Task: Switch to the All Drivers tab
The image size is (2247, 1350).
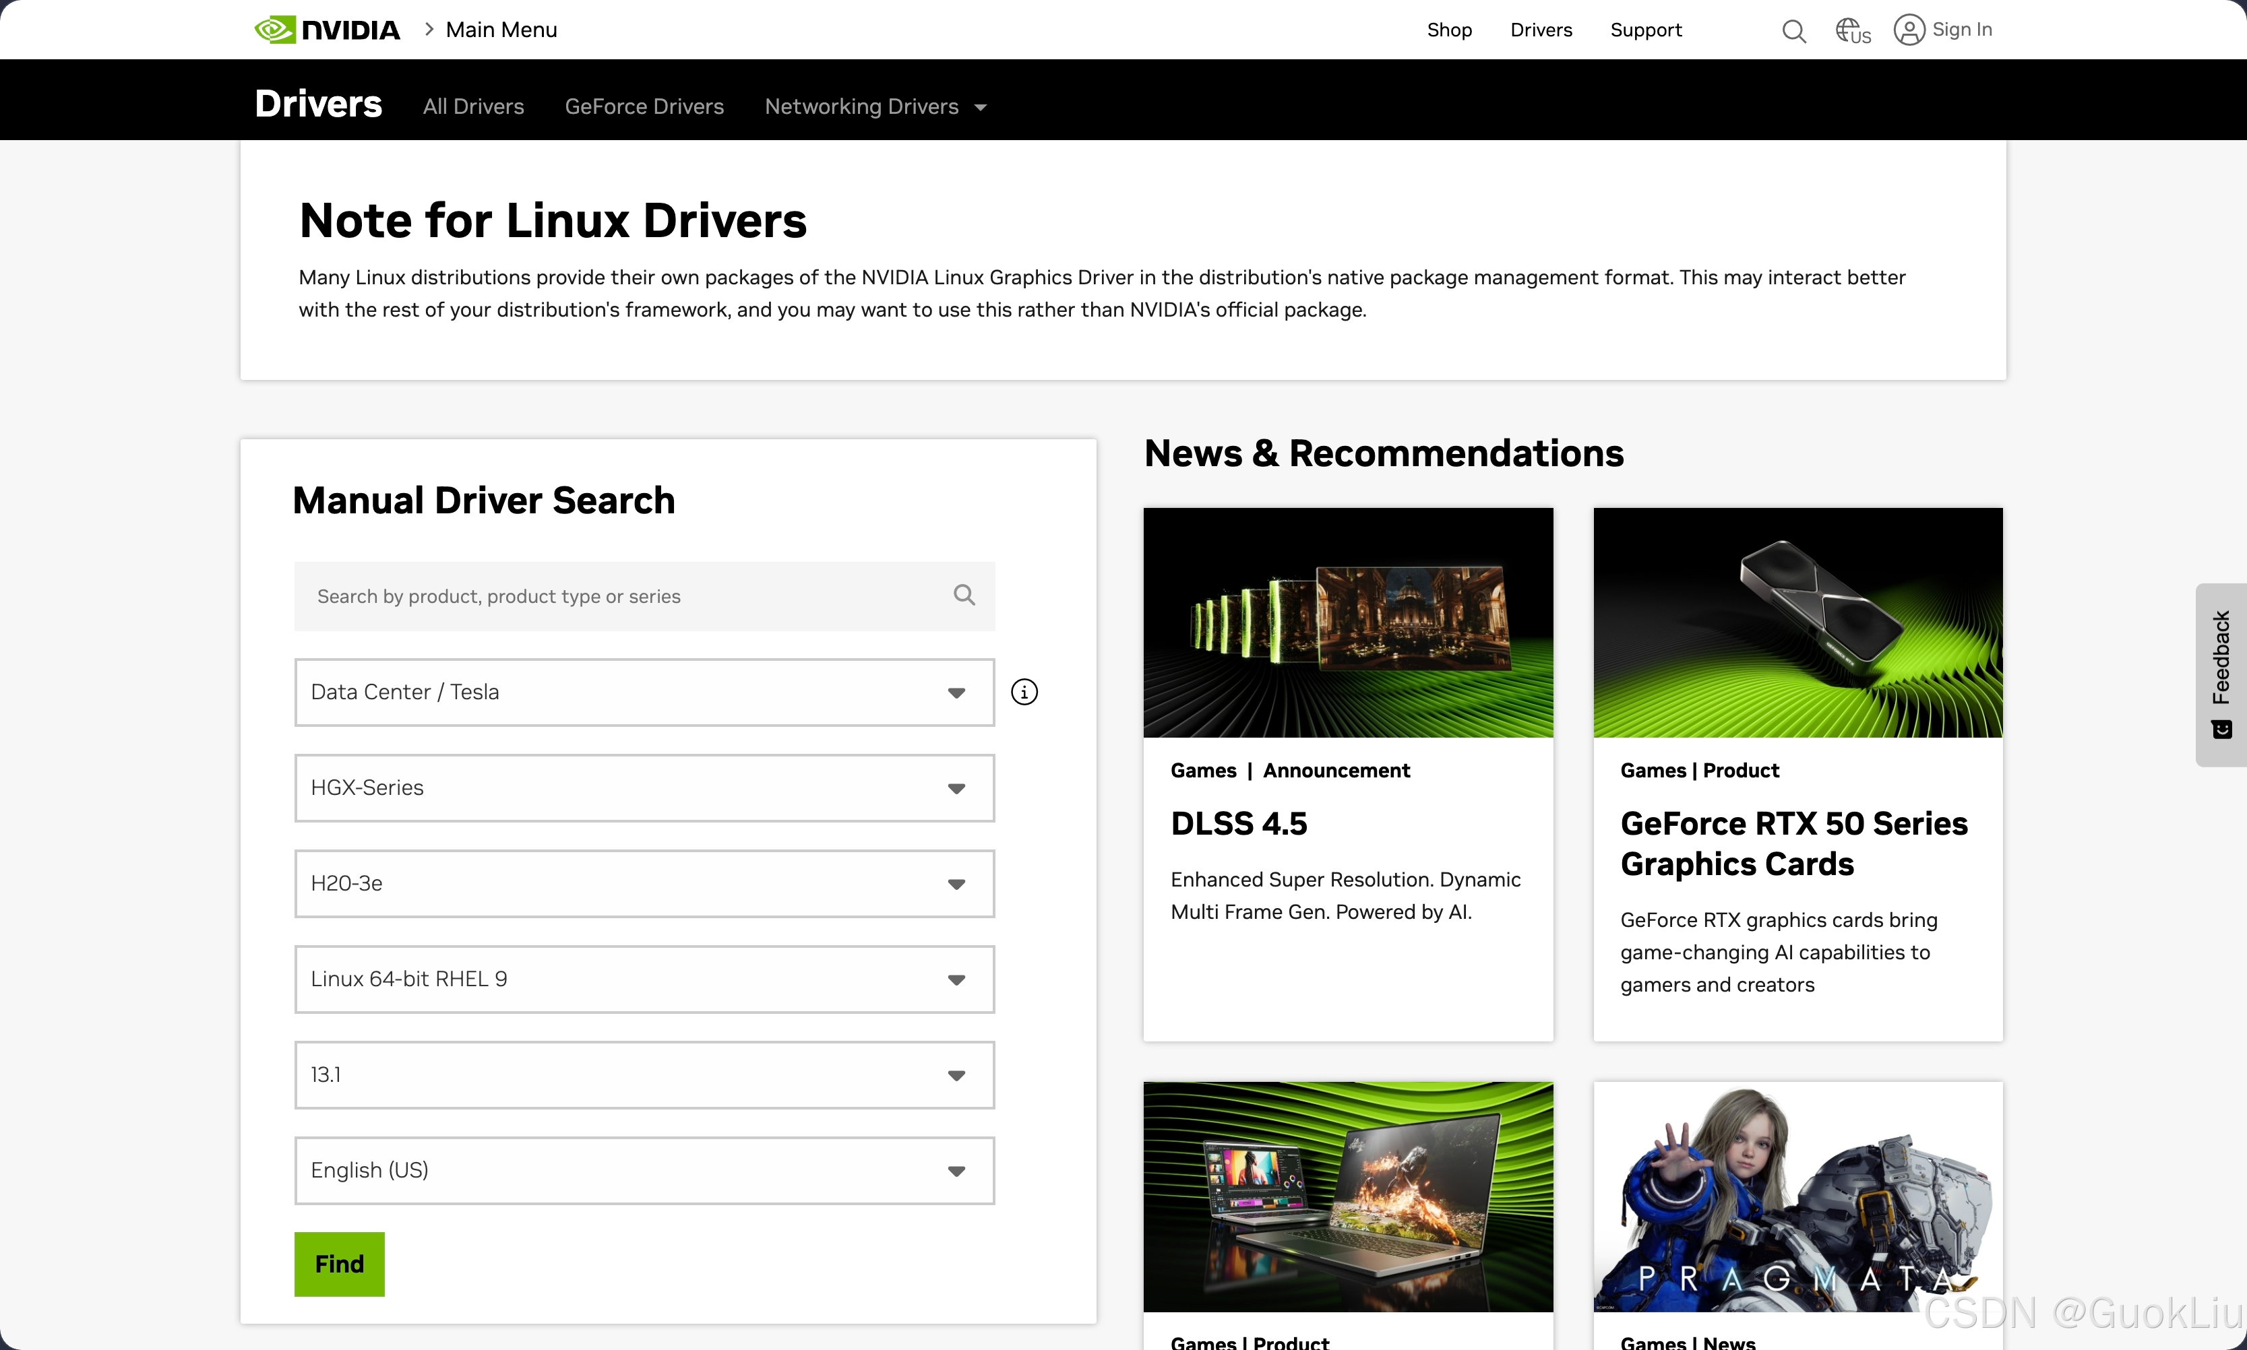Action: point(473,106)
